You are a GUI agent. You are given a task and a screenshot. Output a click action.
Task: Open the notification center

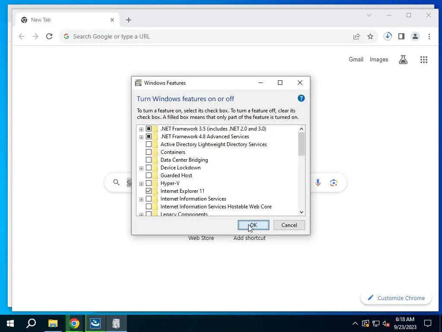pyautogui.click(x=428, y=323)
